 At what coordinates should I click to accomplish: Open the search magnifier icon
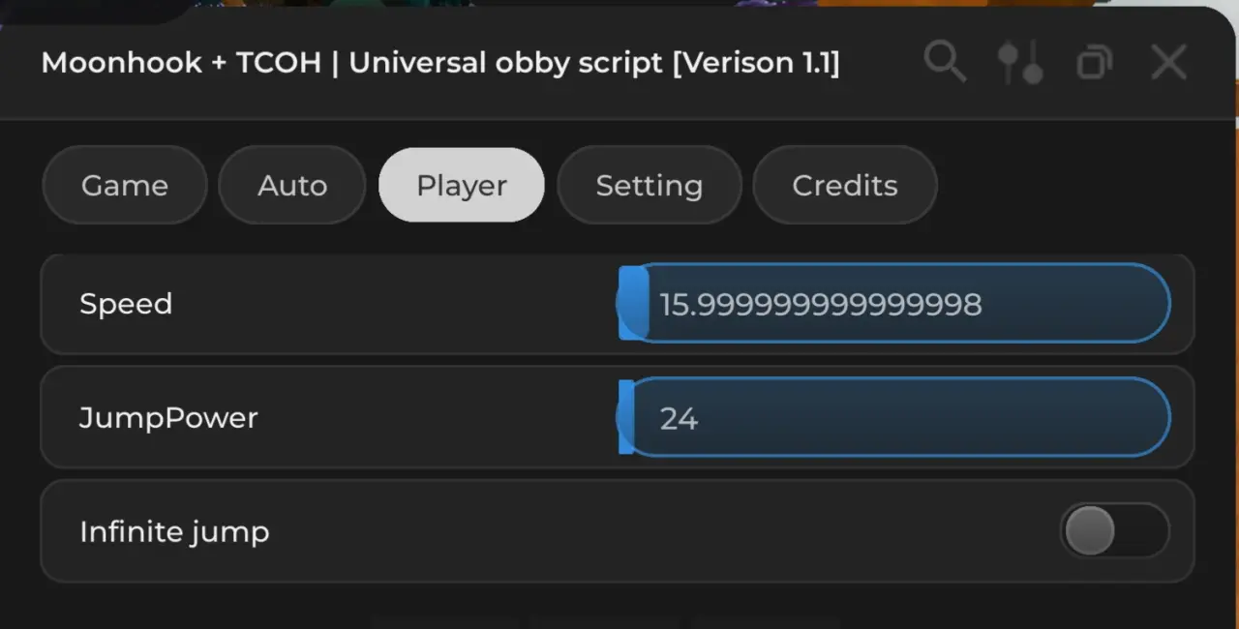click(945, 63)
